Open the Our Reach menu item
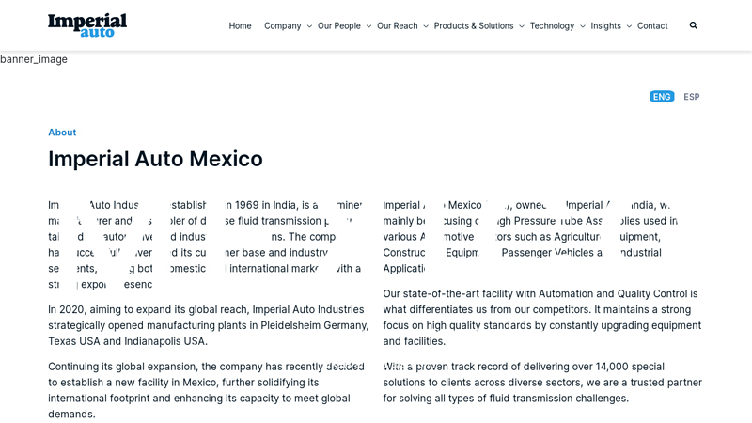752x423 pixels. 397,26
